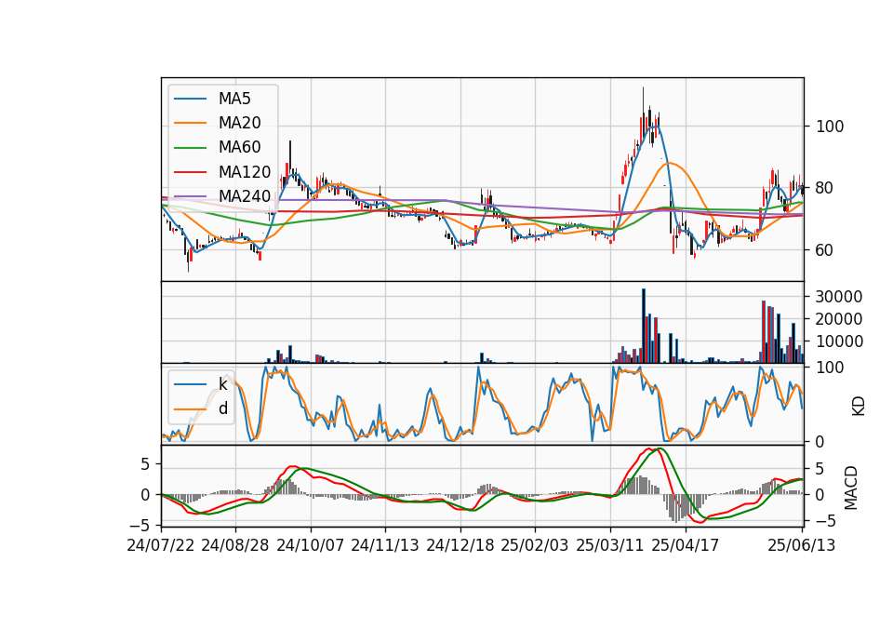Click the 24/08/28 date label
This screenshot has width=893, height=642.
click(x=235, y=545)
